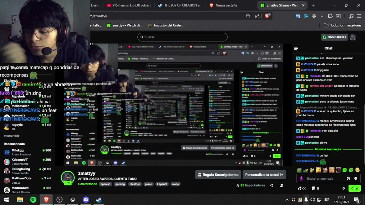Click Personaliza tu canal button
This screenshot has width=365, height=205.
point(264,175)
